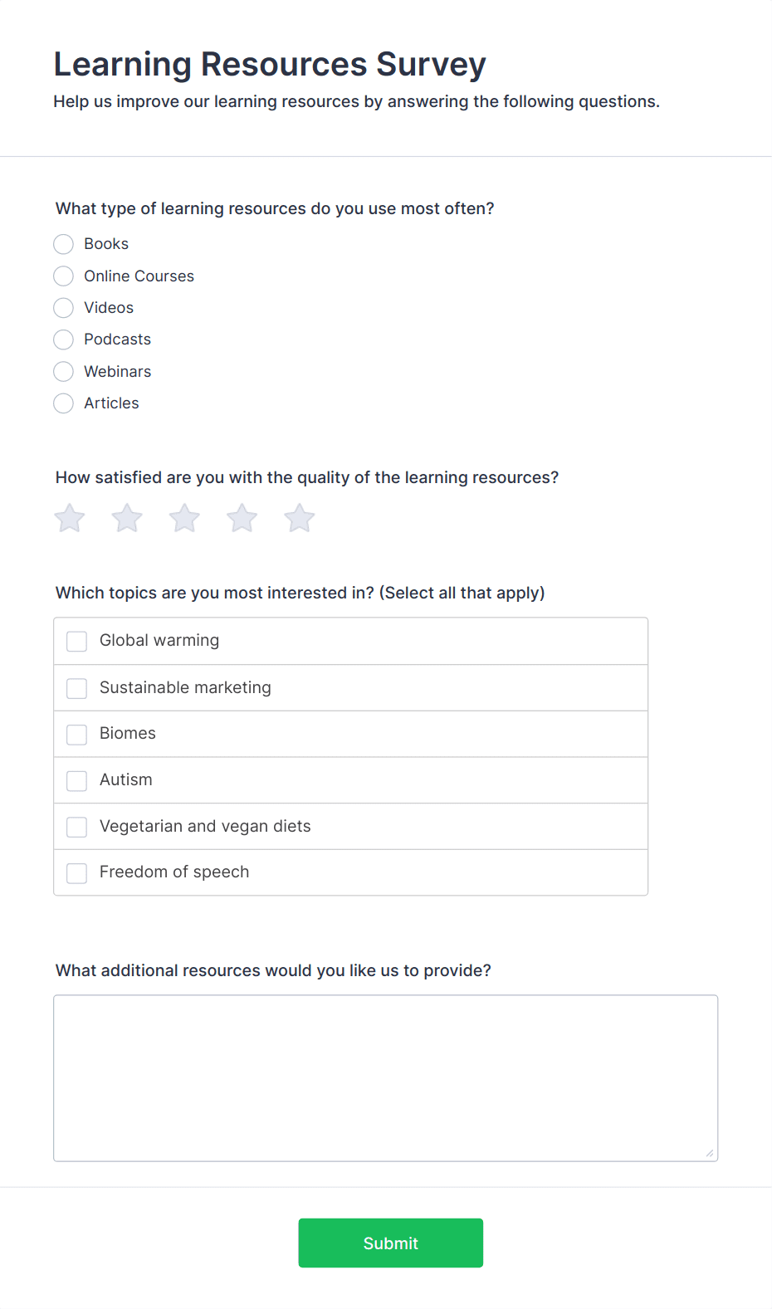The image size is (772, 1309).
Task: Select the Webinars option
Action: pyautogui.click(x=63, y=371)
